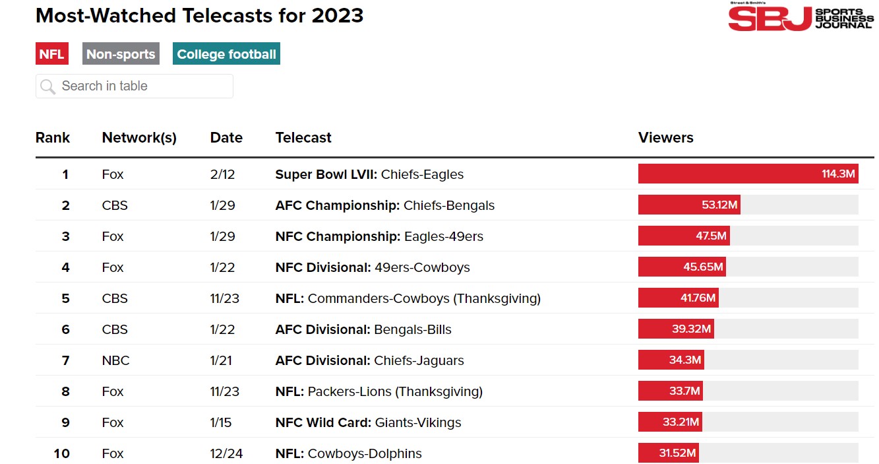Click the Commanders-Cowboys Thanksgiving telecast

click(408, 298)
